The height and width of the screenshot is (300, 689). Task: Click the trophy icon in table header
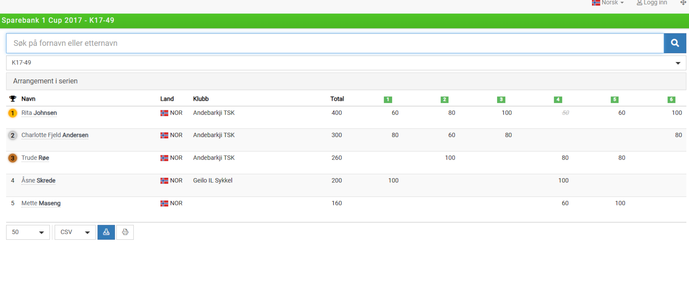click(x=13, y=99)
